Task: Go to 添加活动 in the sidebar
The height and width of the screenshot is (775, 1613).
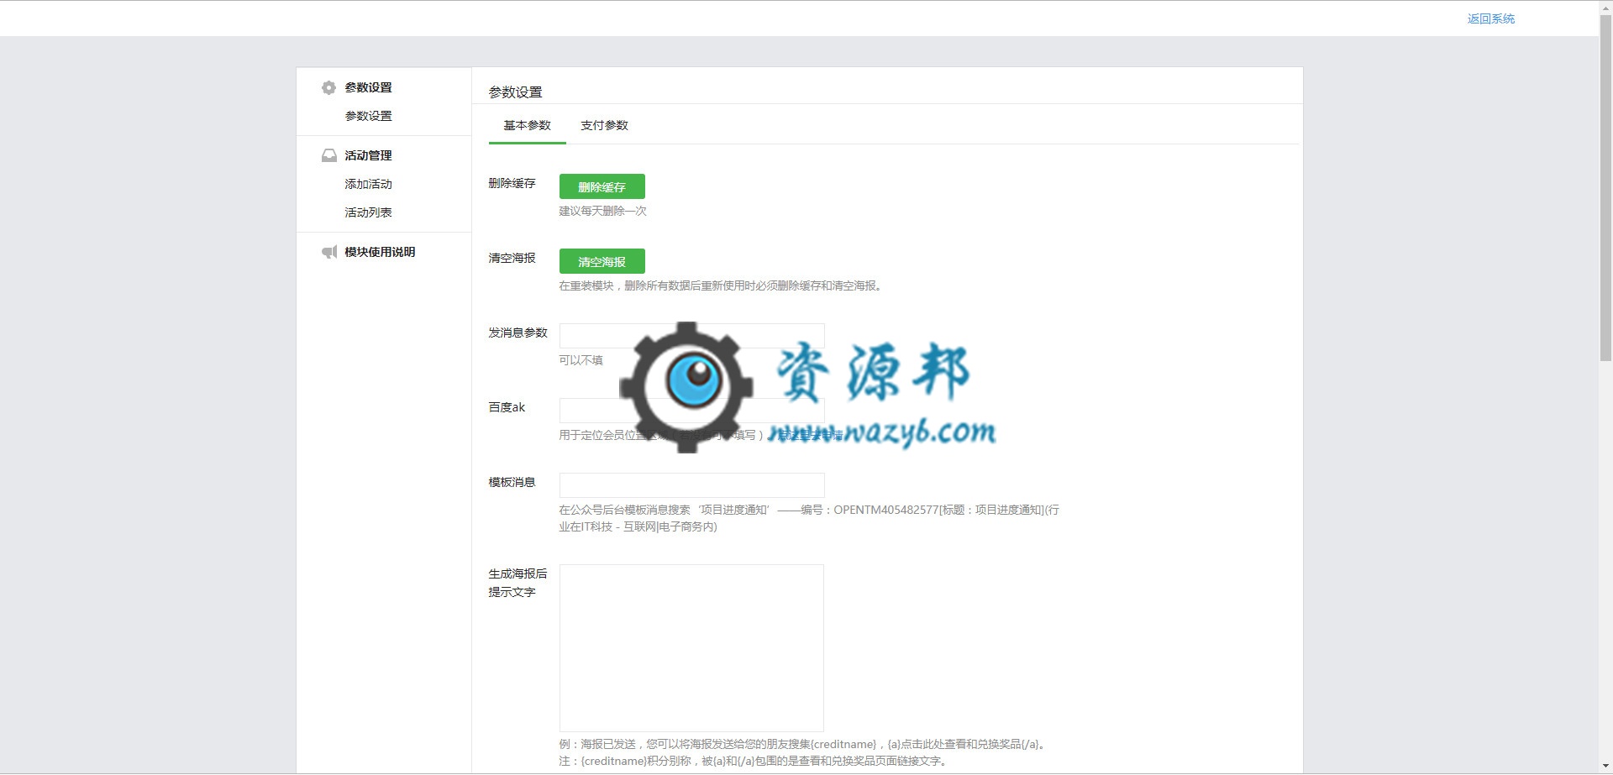Action: 368,184
